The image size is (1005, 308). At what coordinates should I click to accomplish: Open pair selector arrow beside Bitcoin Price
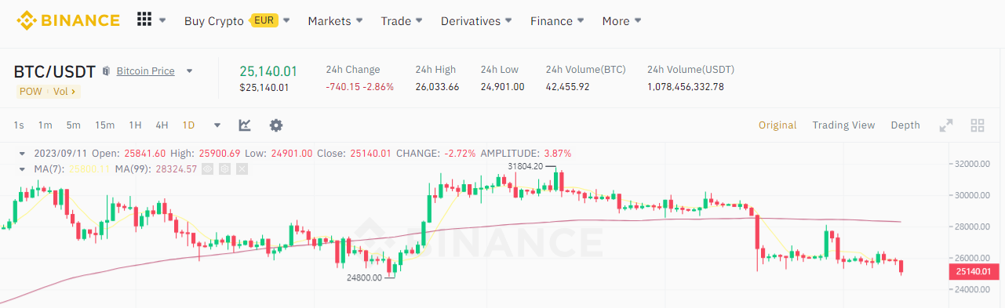[x=189, y=71]
